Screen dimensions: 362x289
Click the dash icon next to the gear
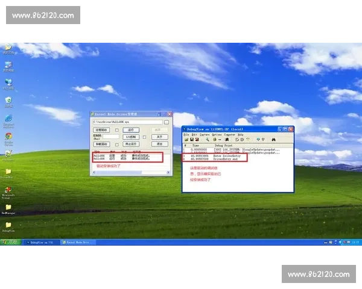coord(220,140)
